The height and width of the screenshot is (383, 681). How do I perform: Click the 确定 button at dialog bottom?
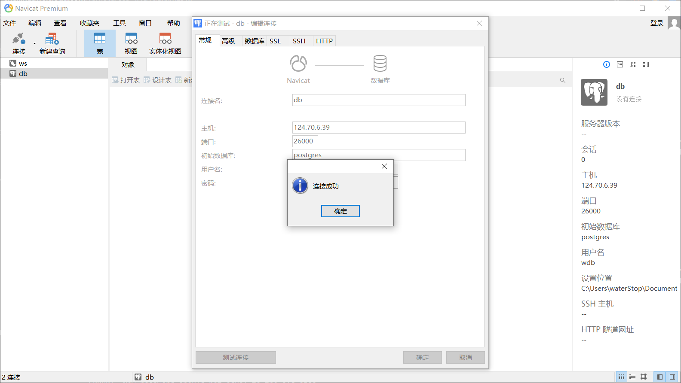click(x=423, y=358)
